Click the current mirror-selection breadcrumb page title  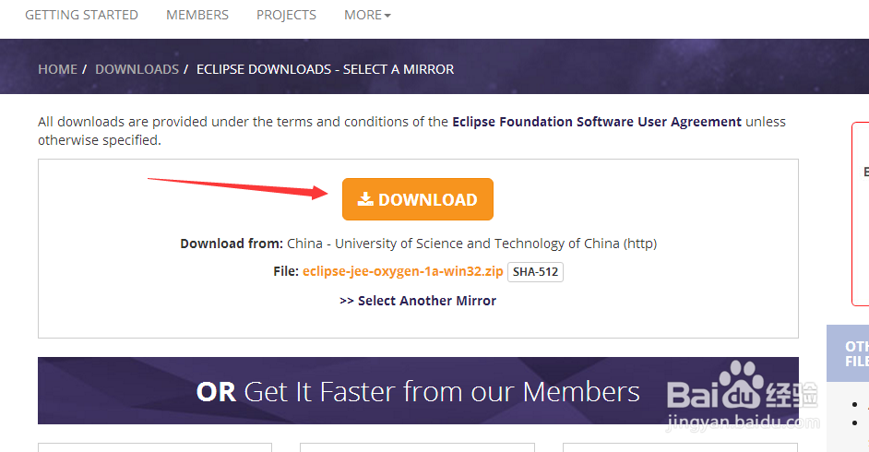tap(326, 69)
